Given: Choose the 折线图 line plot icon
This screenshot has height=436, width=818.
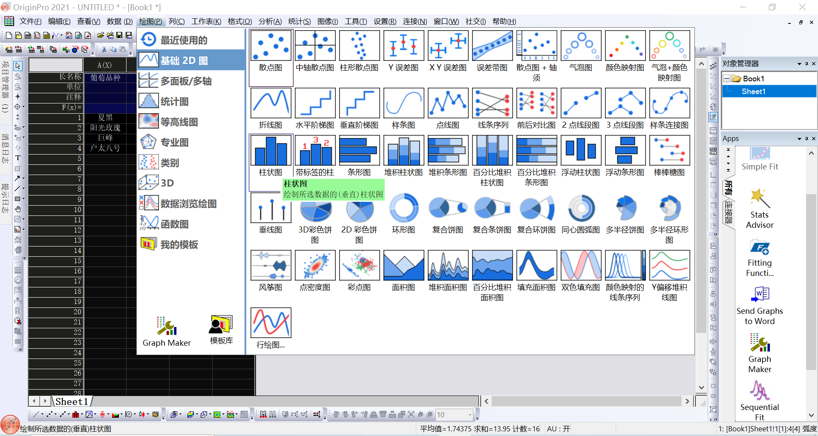Looking at the screenshot, I should (271, 103).
